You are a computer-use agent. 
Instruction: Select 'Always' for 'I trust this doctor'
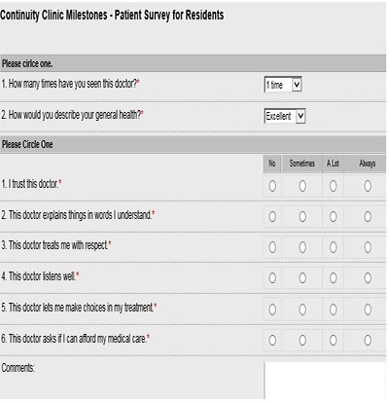click(x=368, y=186)
